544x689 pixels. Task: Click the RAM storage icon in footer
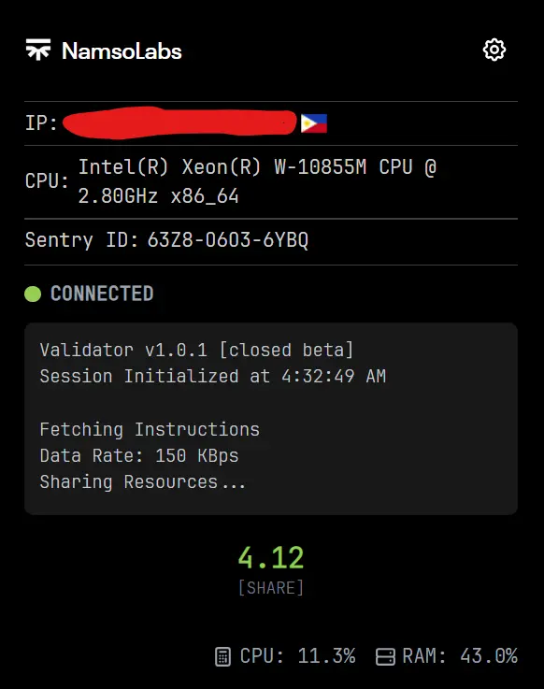(x=385, y=657)
